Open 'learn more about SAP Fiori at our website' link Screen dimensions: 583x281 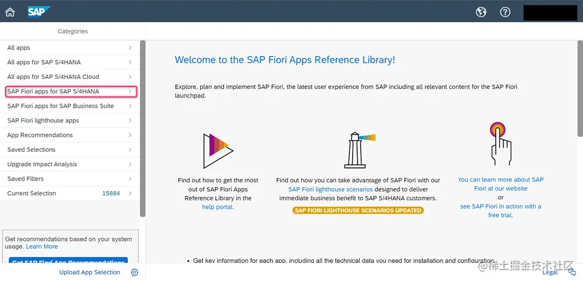coord(500,184)
